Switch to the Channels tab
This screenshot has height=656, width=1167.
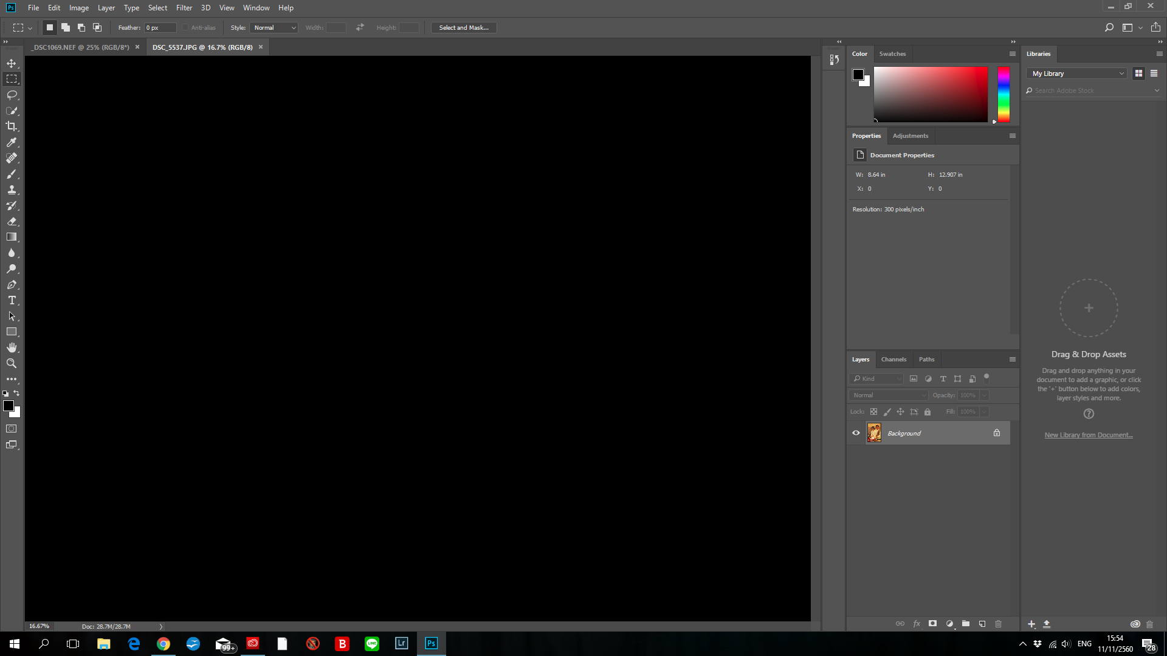click(x=893, y=359)
